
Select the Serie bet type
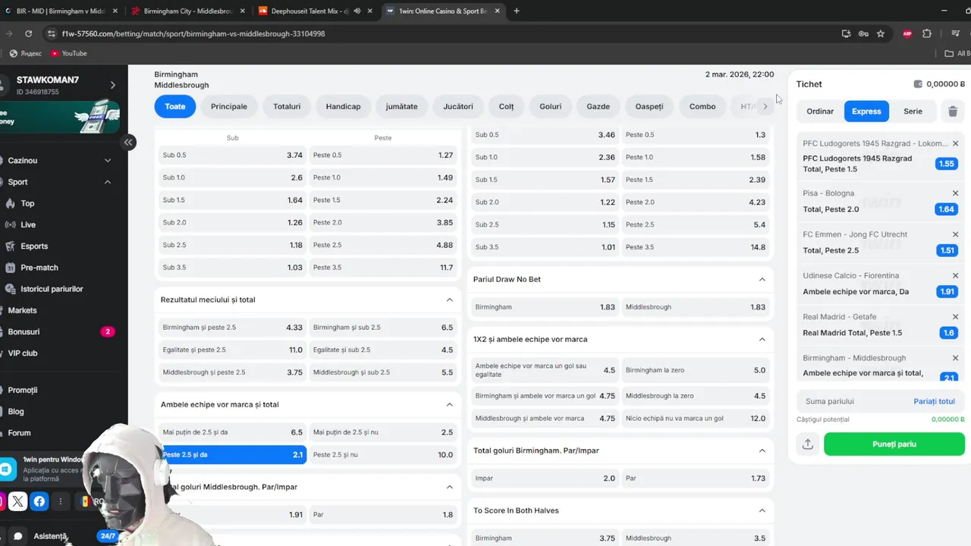(913, 111)
